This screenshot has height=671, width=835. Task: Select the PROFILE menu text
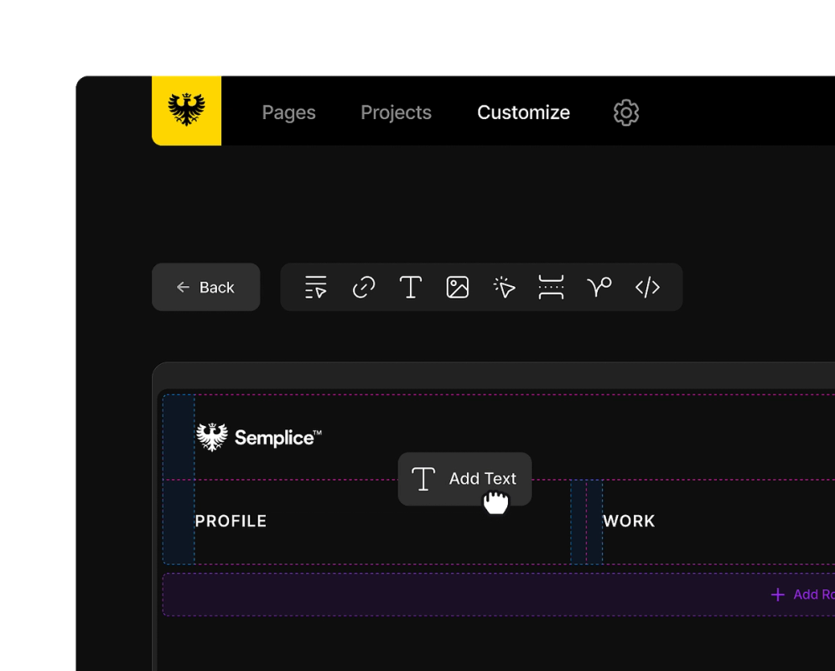tap(231, 521)
